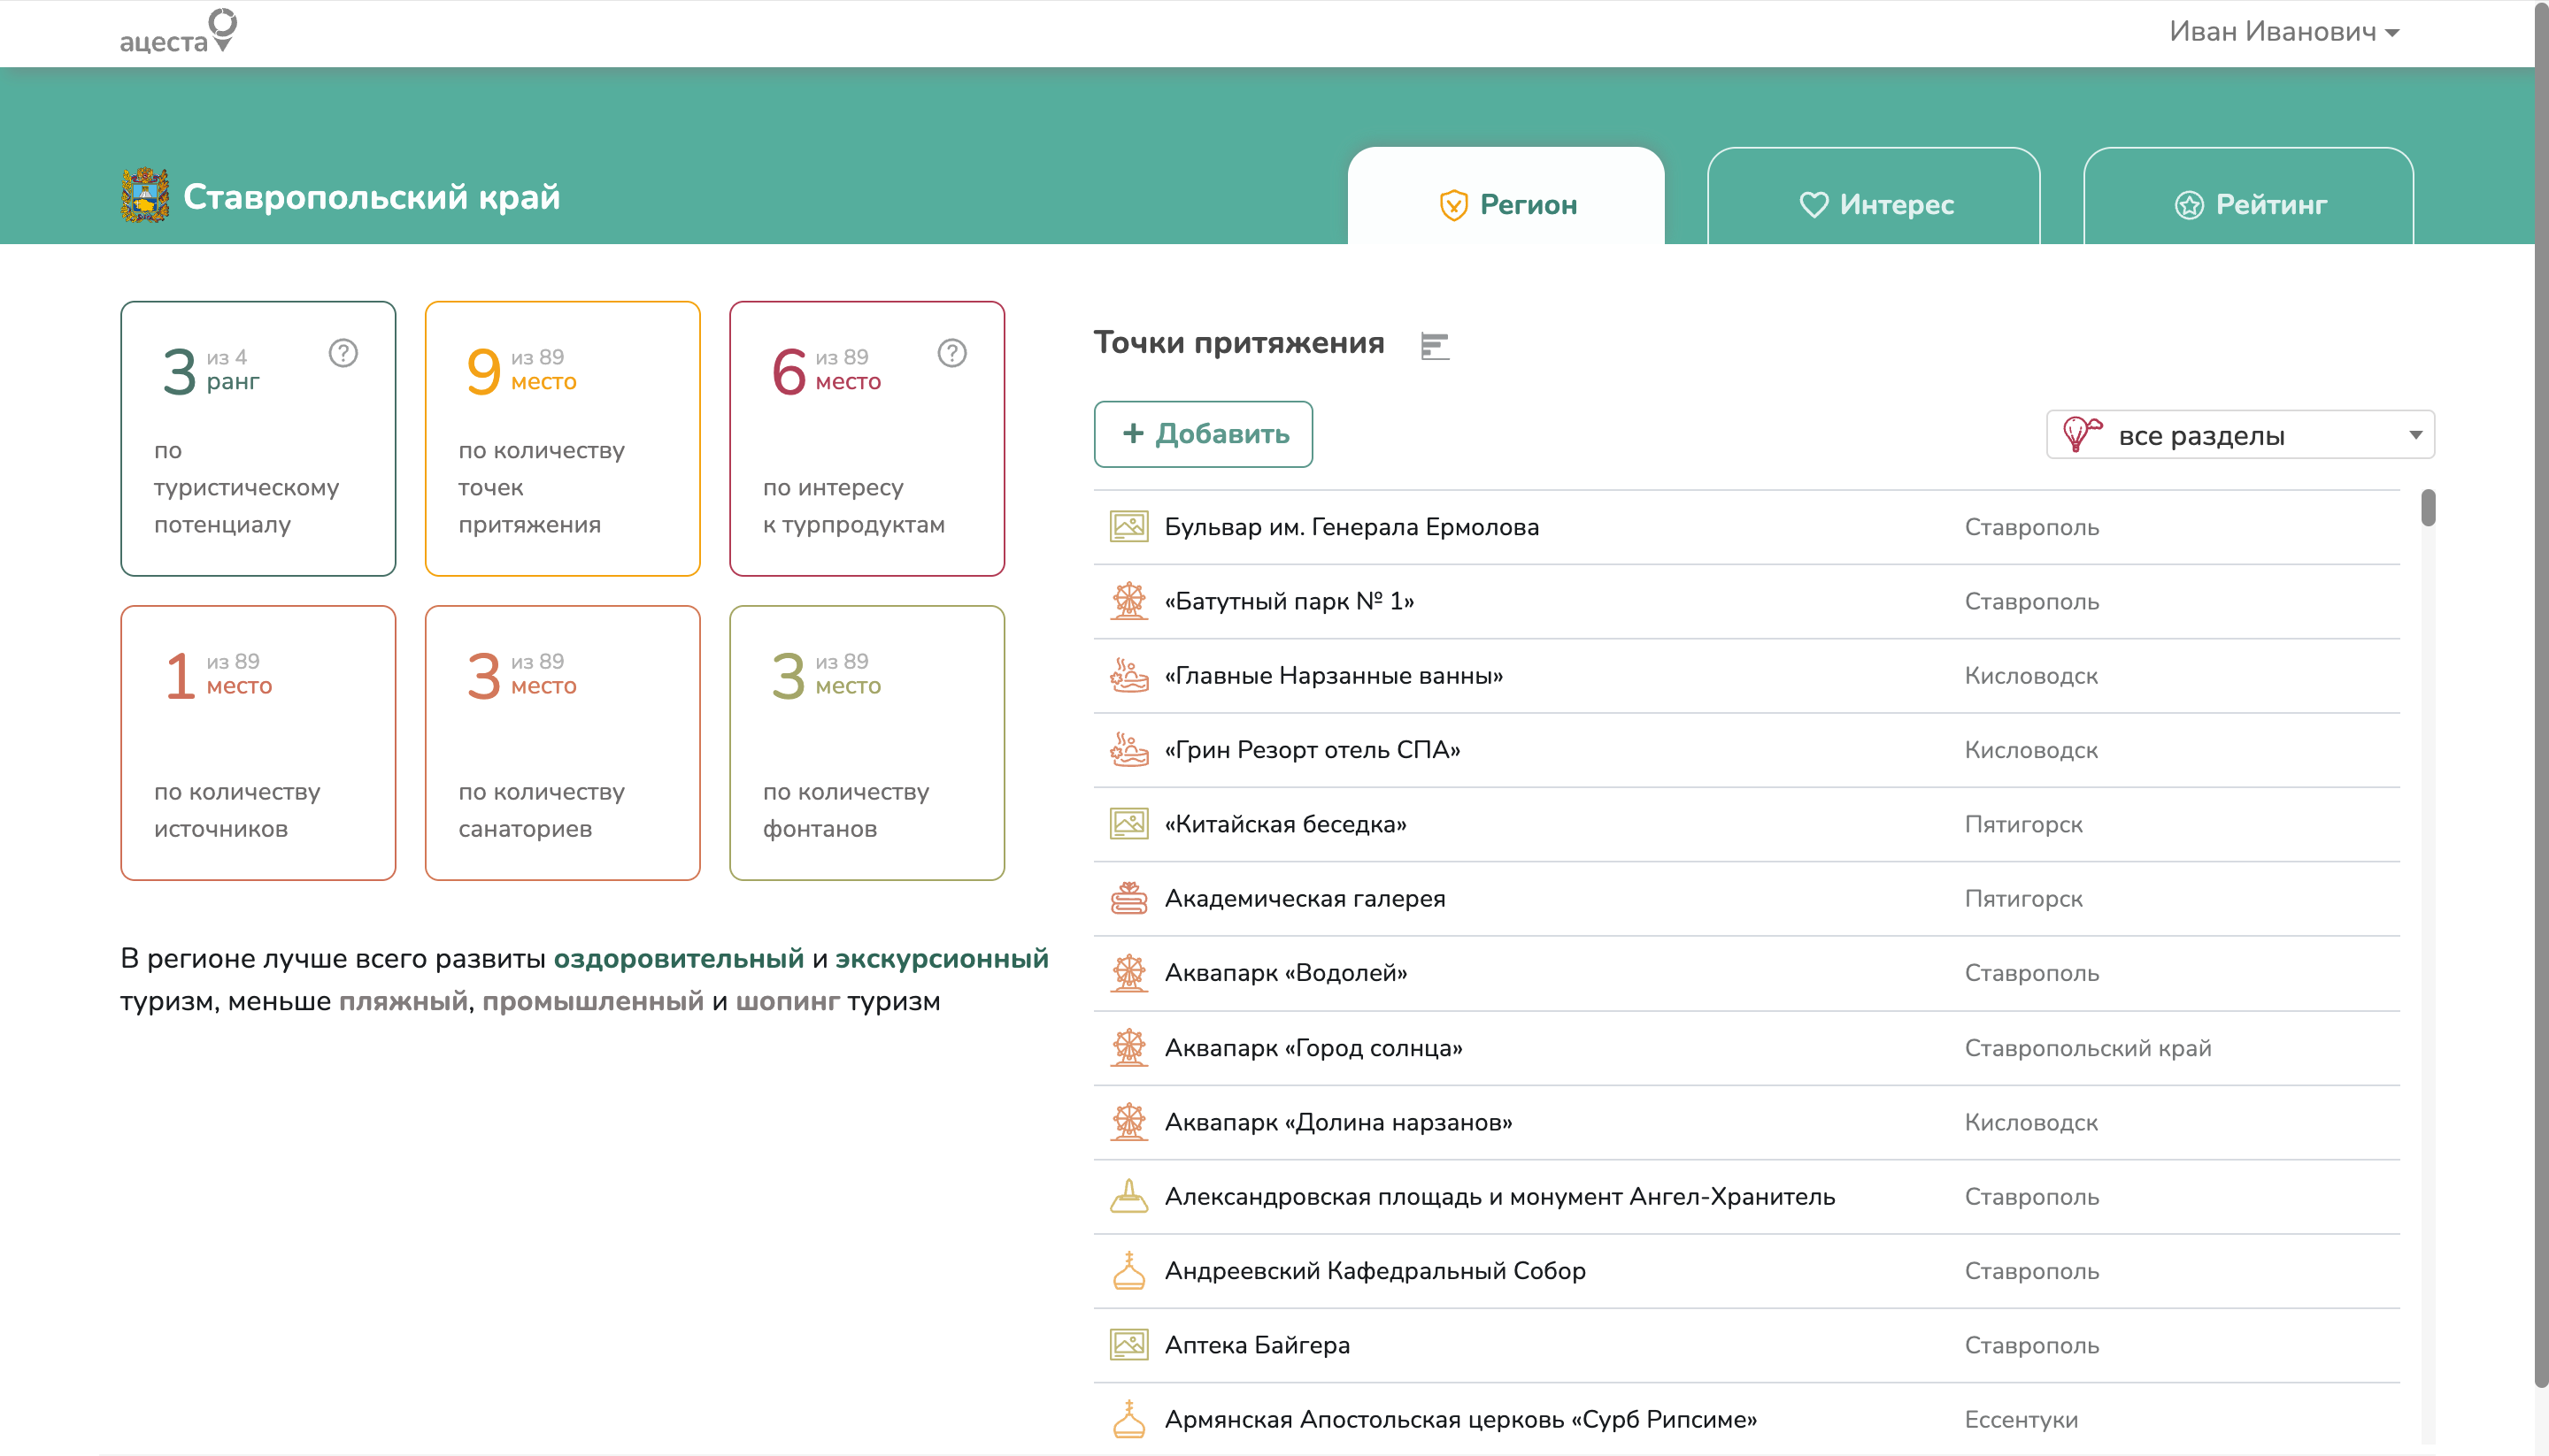Viewport: 2549px width, 1456px height.
Task: Click the Ставропольский край region title
Action: pyautogui.click(x=371, y=197)
